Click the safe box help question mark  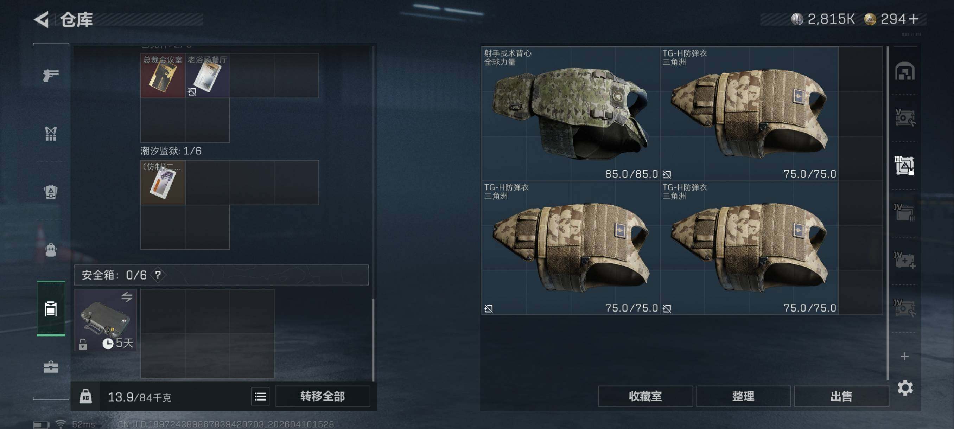pyautogui.click(x=158, y=275)
